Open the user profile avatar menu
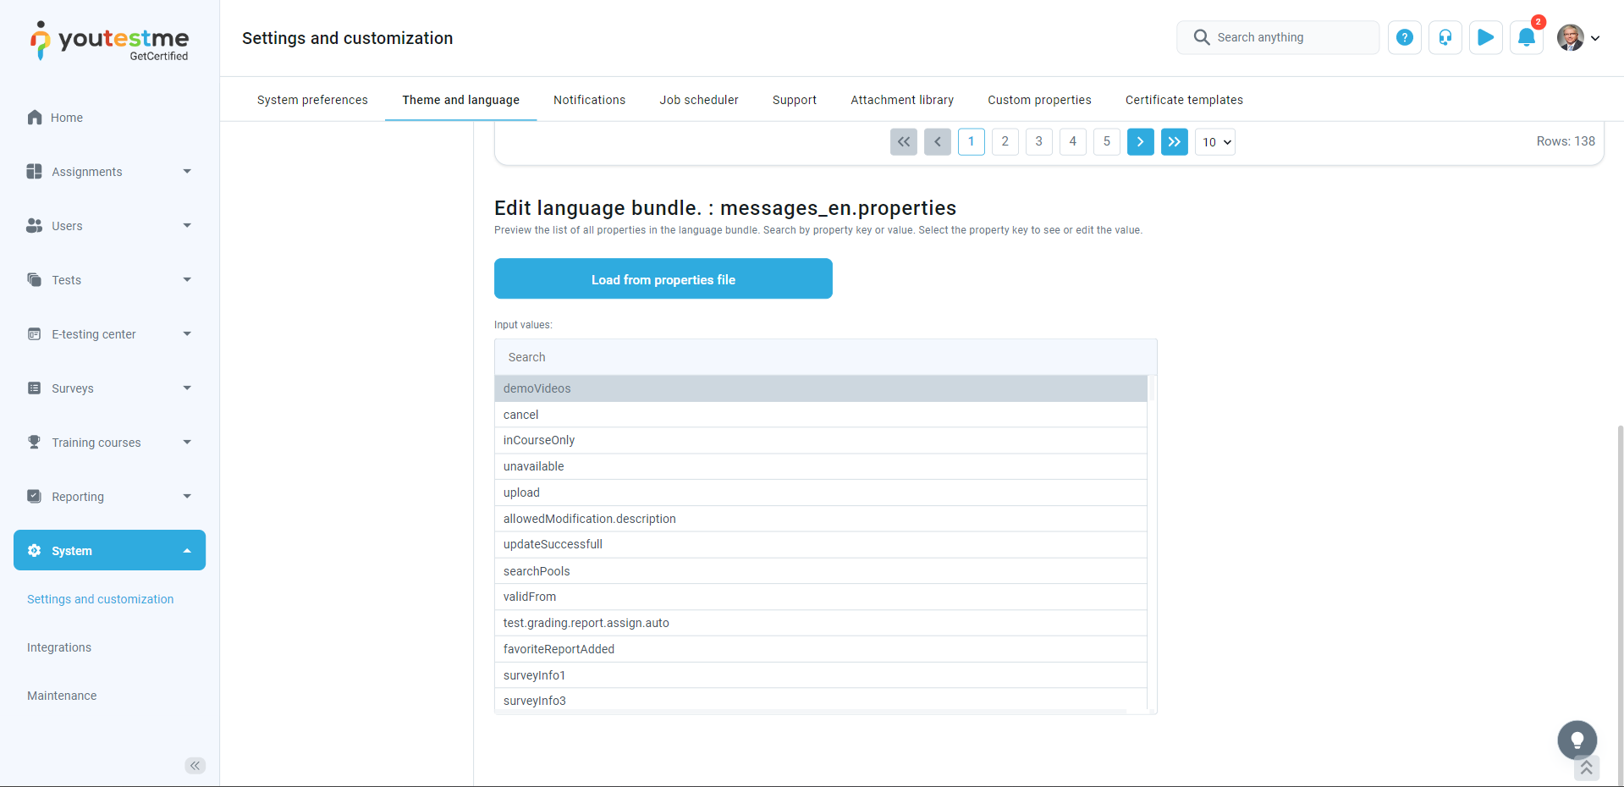Screen dimensions: 1624x787 tap(1577, 37)
